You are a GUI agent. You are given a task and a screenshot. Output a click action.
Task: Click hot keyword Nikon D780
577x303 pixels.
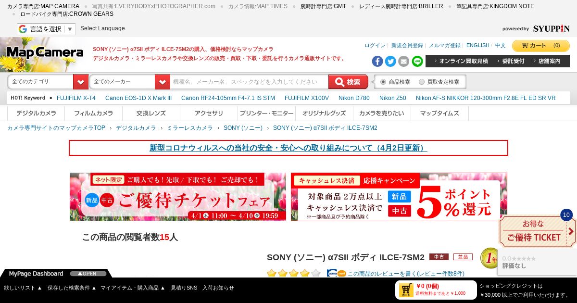point(354,98)
